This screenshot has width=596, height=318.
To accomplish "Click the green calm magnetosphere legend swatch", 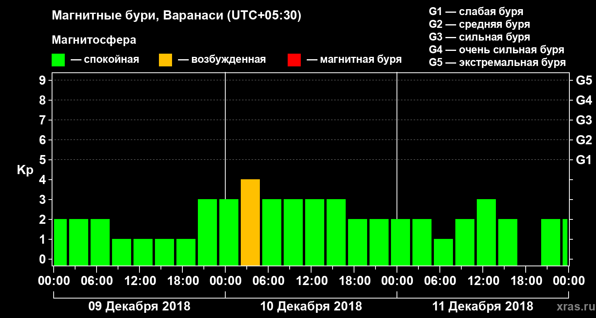I will (58, 60).
